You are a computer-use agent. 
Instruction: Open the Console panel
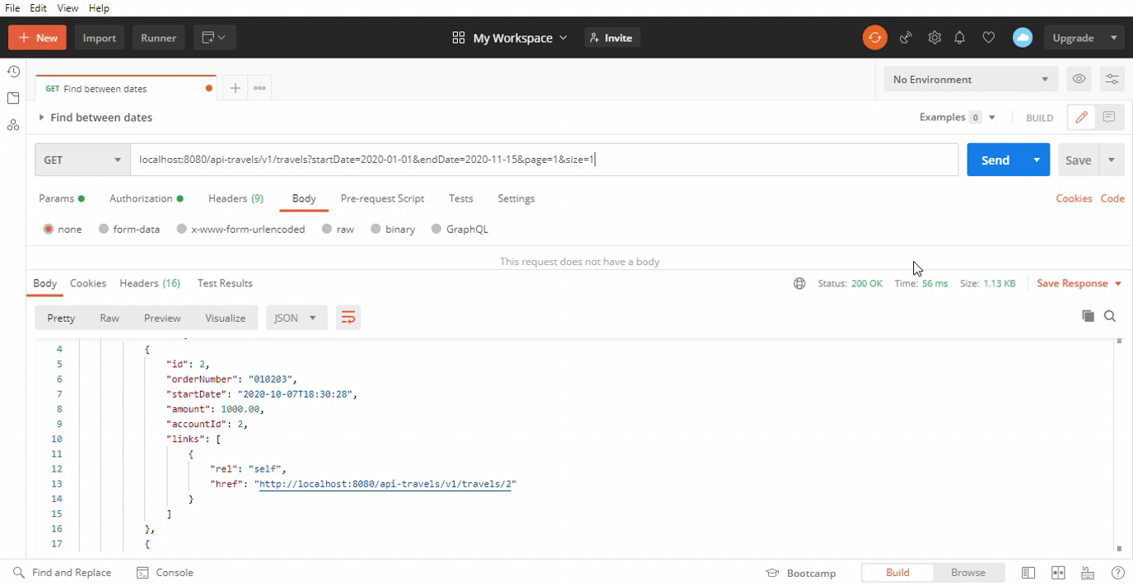click(165, 573)
